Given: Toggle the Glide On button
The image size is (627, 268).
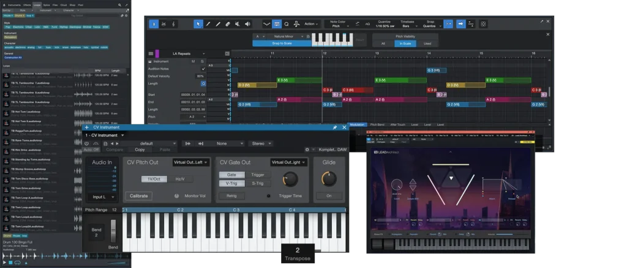Looking at the screenshot, I should (329, 196).
